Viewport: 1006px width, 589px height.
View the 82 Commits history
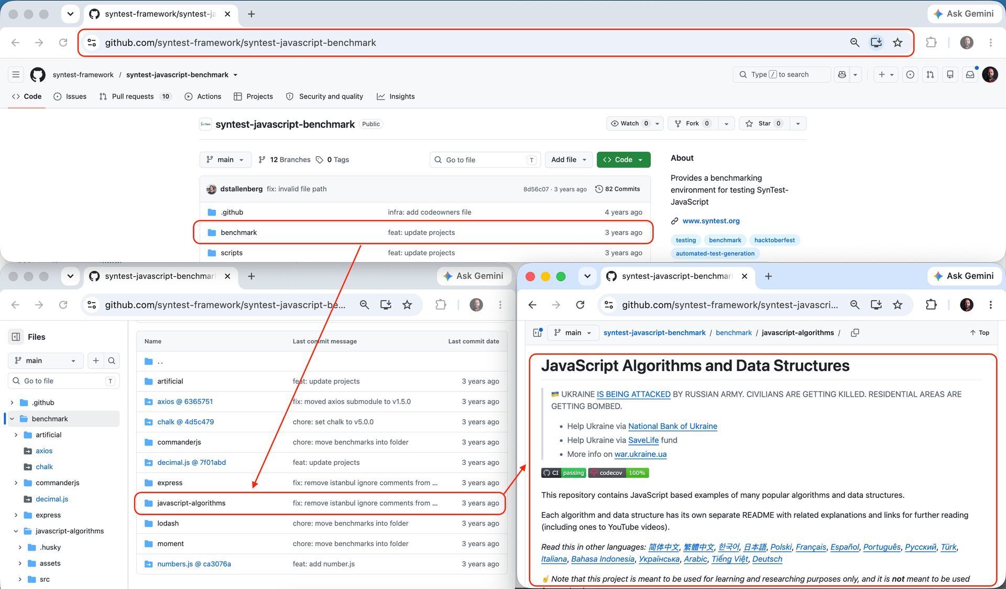tap(617, 189)
